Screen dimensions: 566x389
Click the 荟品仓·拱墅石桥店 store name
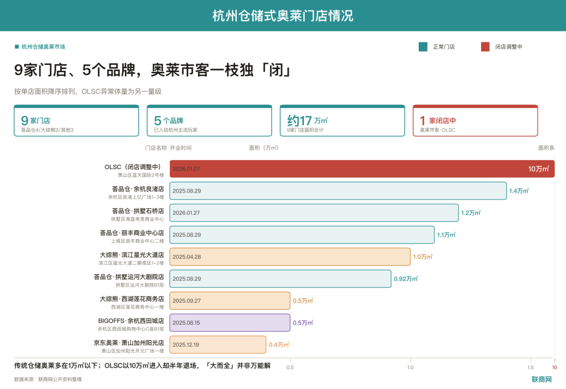point(138,211)
